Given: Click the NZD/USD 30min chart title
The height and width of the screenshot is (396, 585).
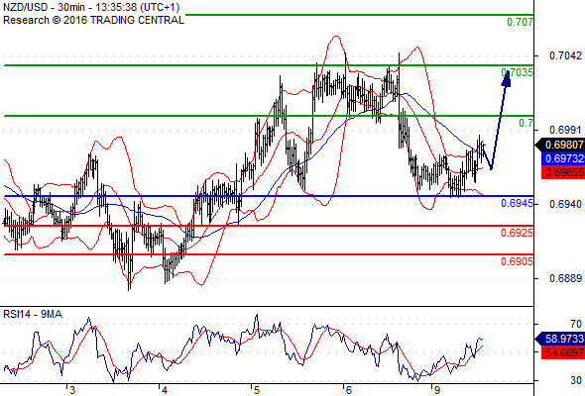Looking at the screenshot, I should 91,7.
